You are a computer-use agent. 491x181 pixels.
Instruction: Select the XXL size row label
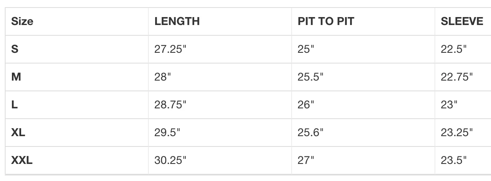[x=22, y=160]
